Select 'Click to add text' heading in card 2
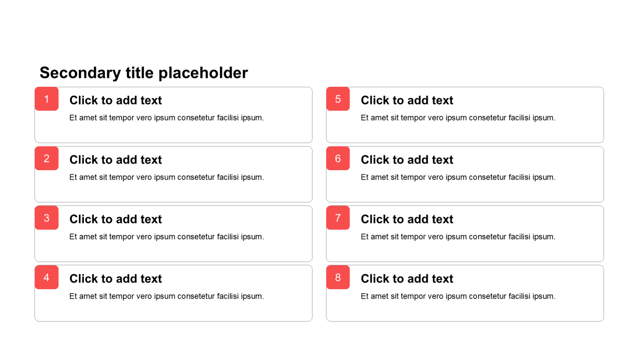Image resolution: width=639 pixels, height=359 pixels. coord(116,160)
